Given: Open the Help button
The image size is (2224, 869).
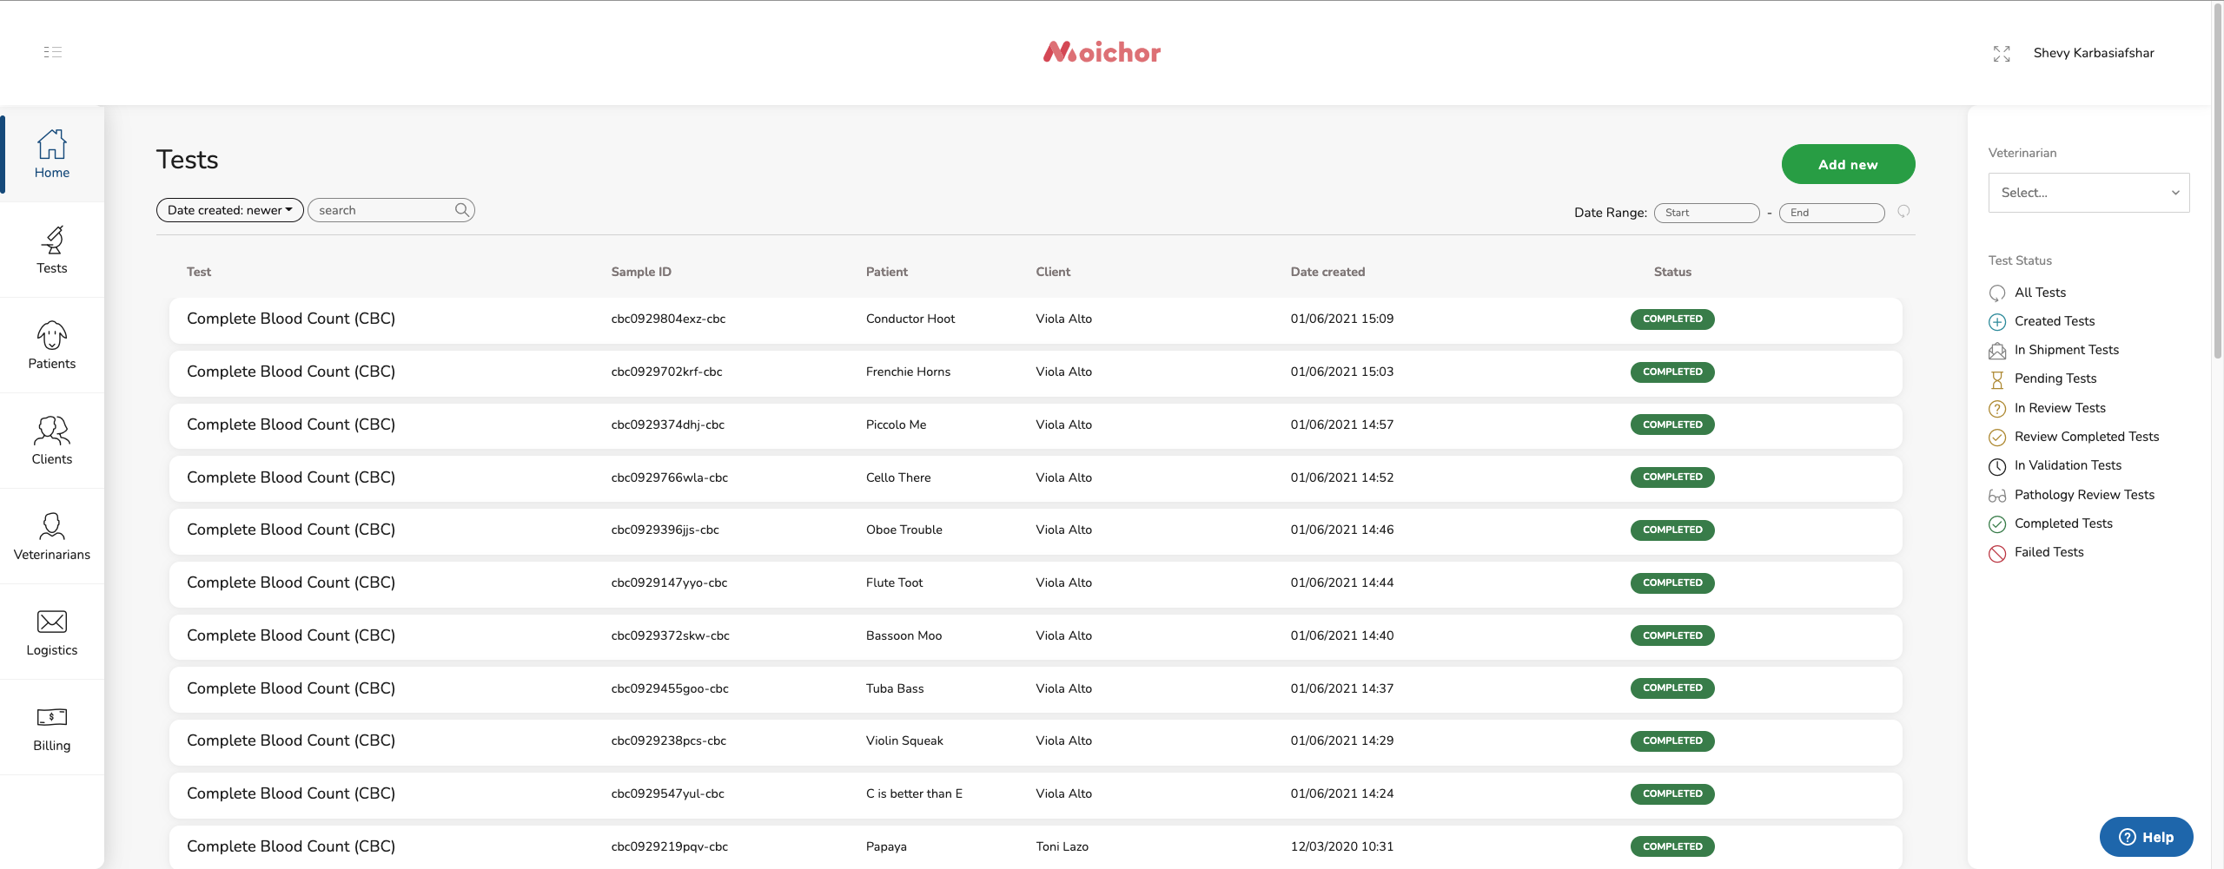Looking at the screenshot, I should tap(2146, 837).
